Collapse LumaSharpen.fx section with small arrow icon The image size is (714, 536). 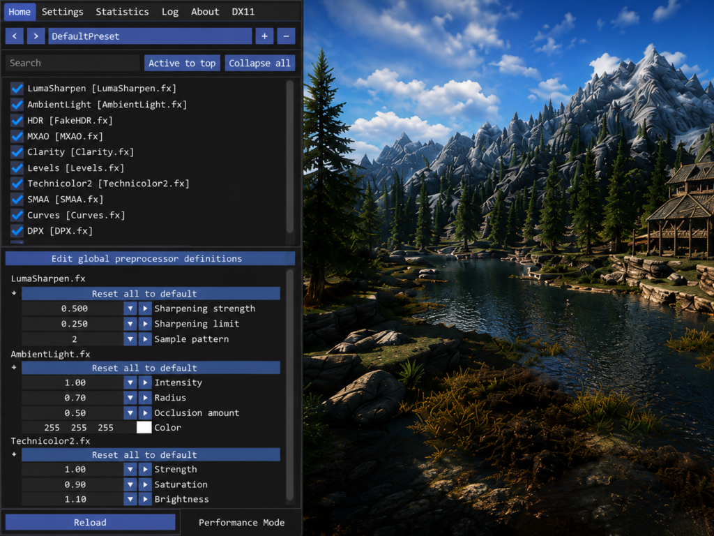(14, 293)
